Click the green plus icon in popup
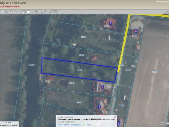The width and height of the screenshot is (169, 127). pos(84,124)
